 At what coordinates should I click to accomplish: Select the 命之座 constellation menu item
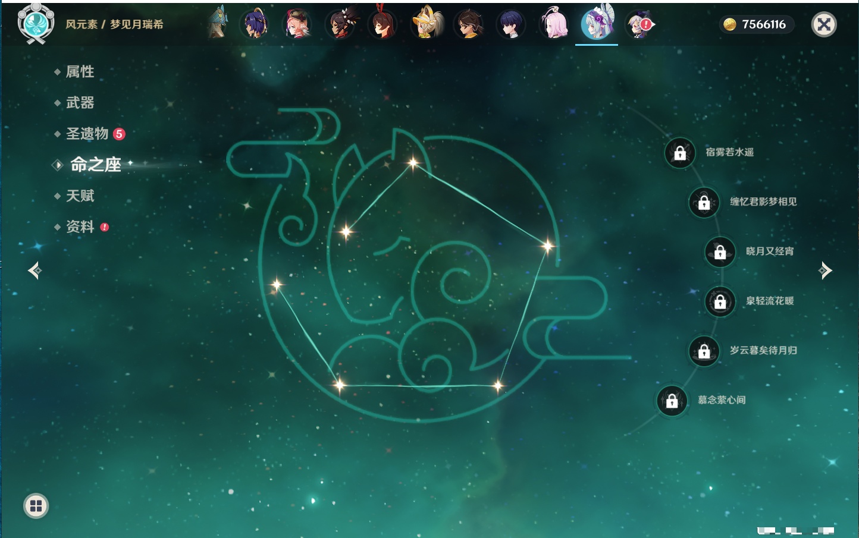click(95, 165)
